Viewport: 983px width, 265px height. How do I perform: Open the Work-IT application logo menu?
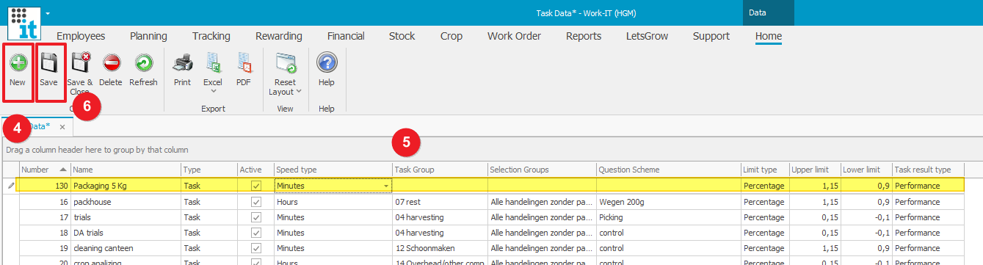coord(24,21)
